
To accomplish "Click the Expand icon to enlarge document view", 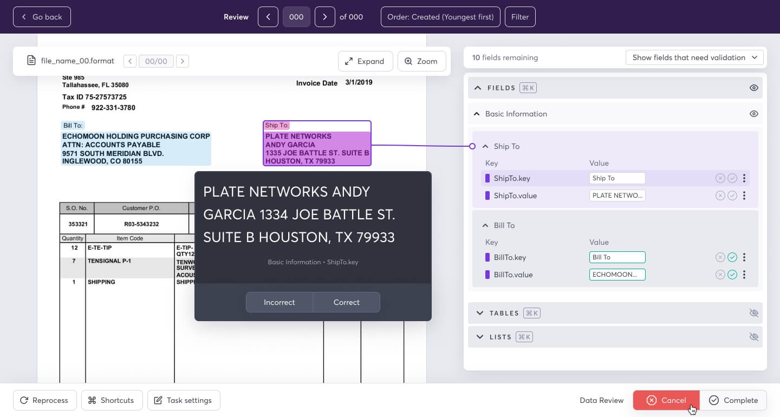I will (x=349, y=61).
